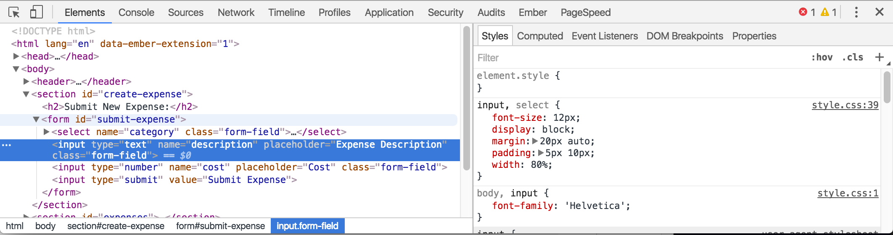The image size is (893, 235).
Task: Select section#create-expense breadcrumb
Action: click(116, 226)
